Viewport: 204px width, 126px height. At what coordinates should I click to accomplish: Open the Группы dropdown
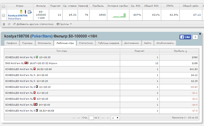point(64,24)
